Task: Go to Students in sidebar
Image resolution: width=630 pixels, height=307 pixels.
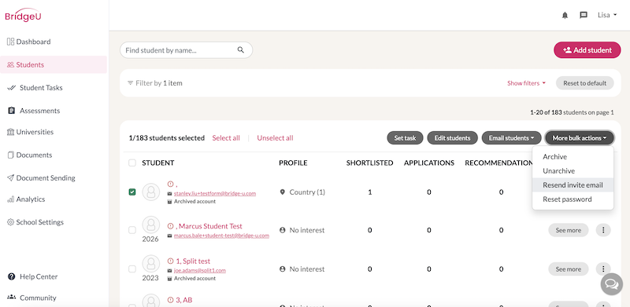Action: [x=54, y=64]
